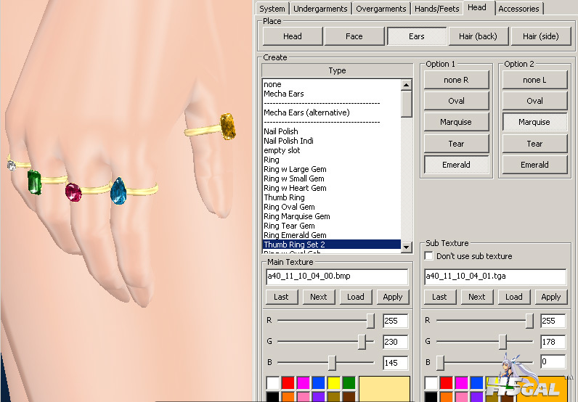This screenshot has height=402, width=578.
Task: Select the Hair (back) place button
Action: pos(478,36)
